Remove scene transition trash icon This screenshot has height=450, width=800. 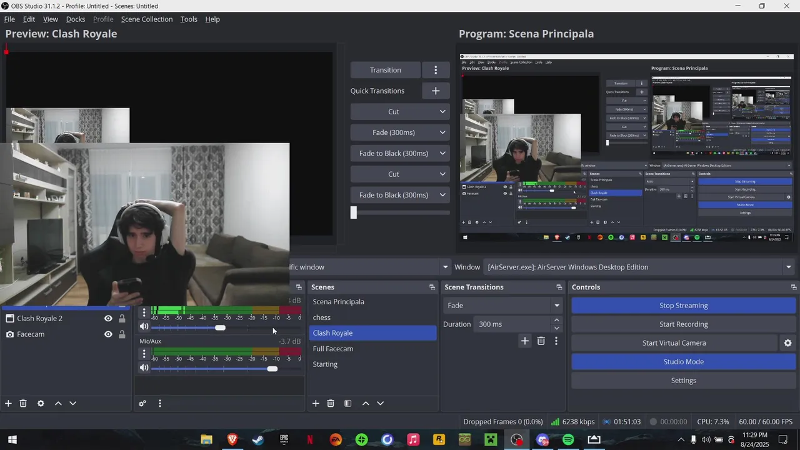pyautogui.click(x=541, y=341)
